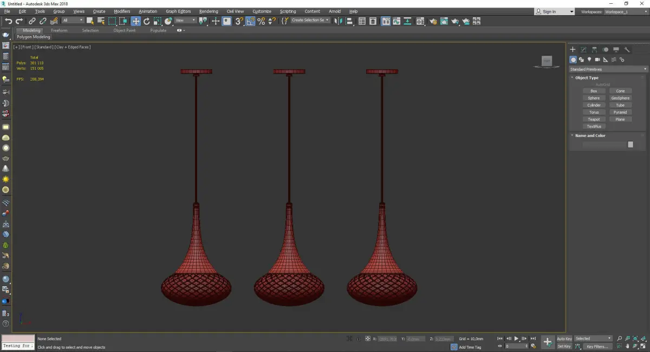Open the Render Setup teapot icon
The width and height of the screenshot is (650, 352).
coord(433,21)
